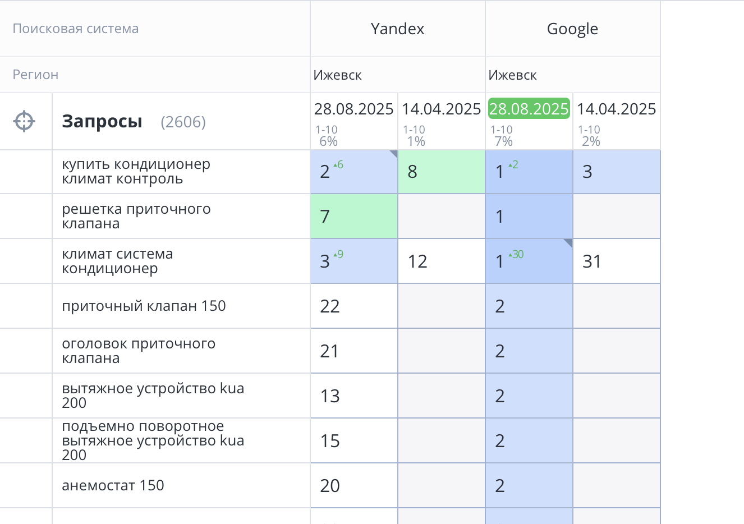
Task: Open query приточный клапан 150
Action: point(144,306)
